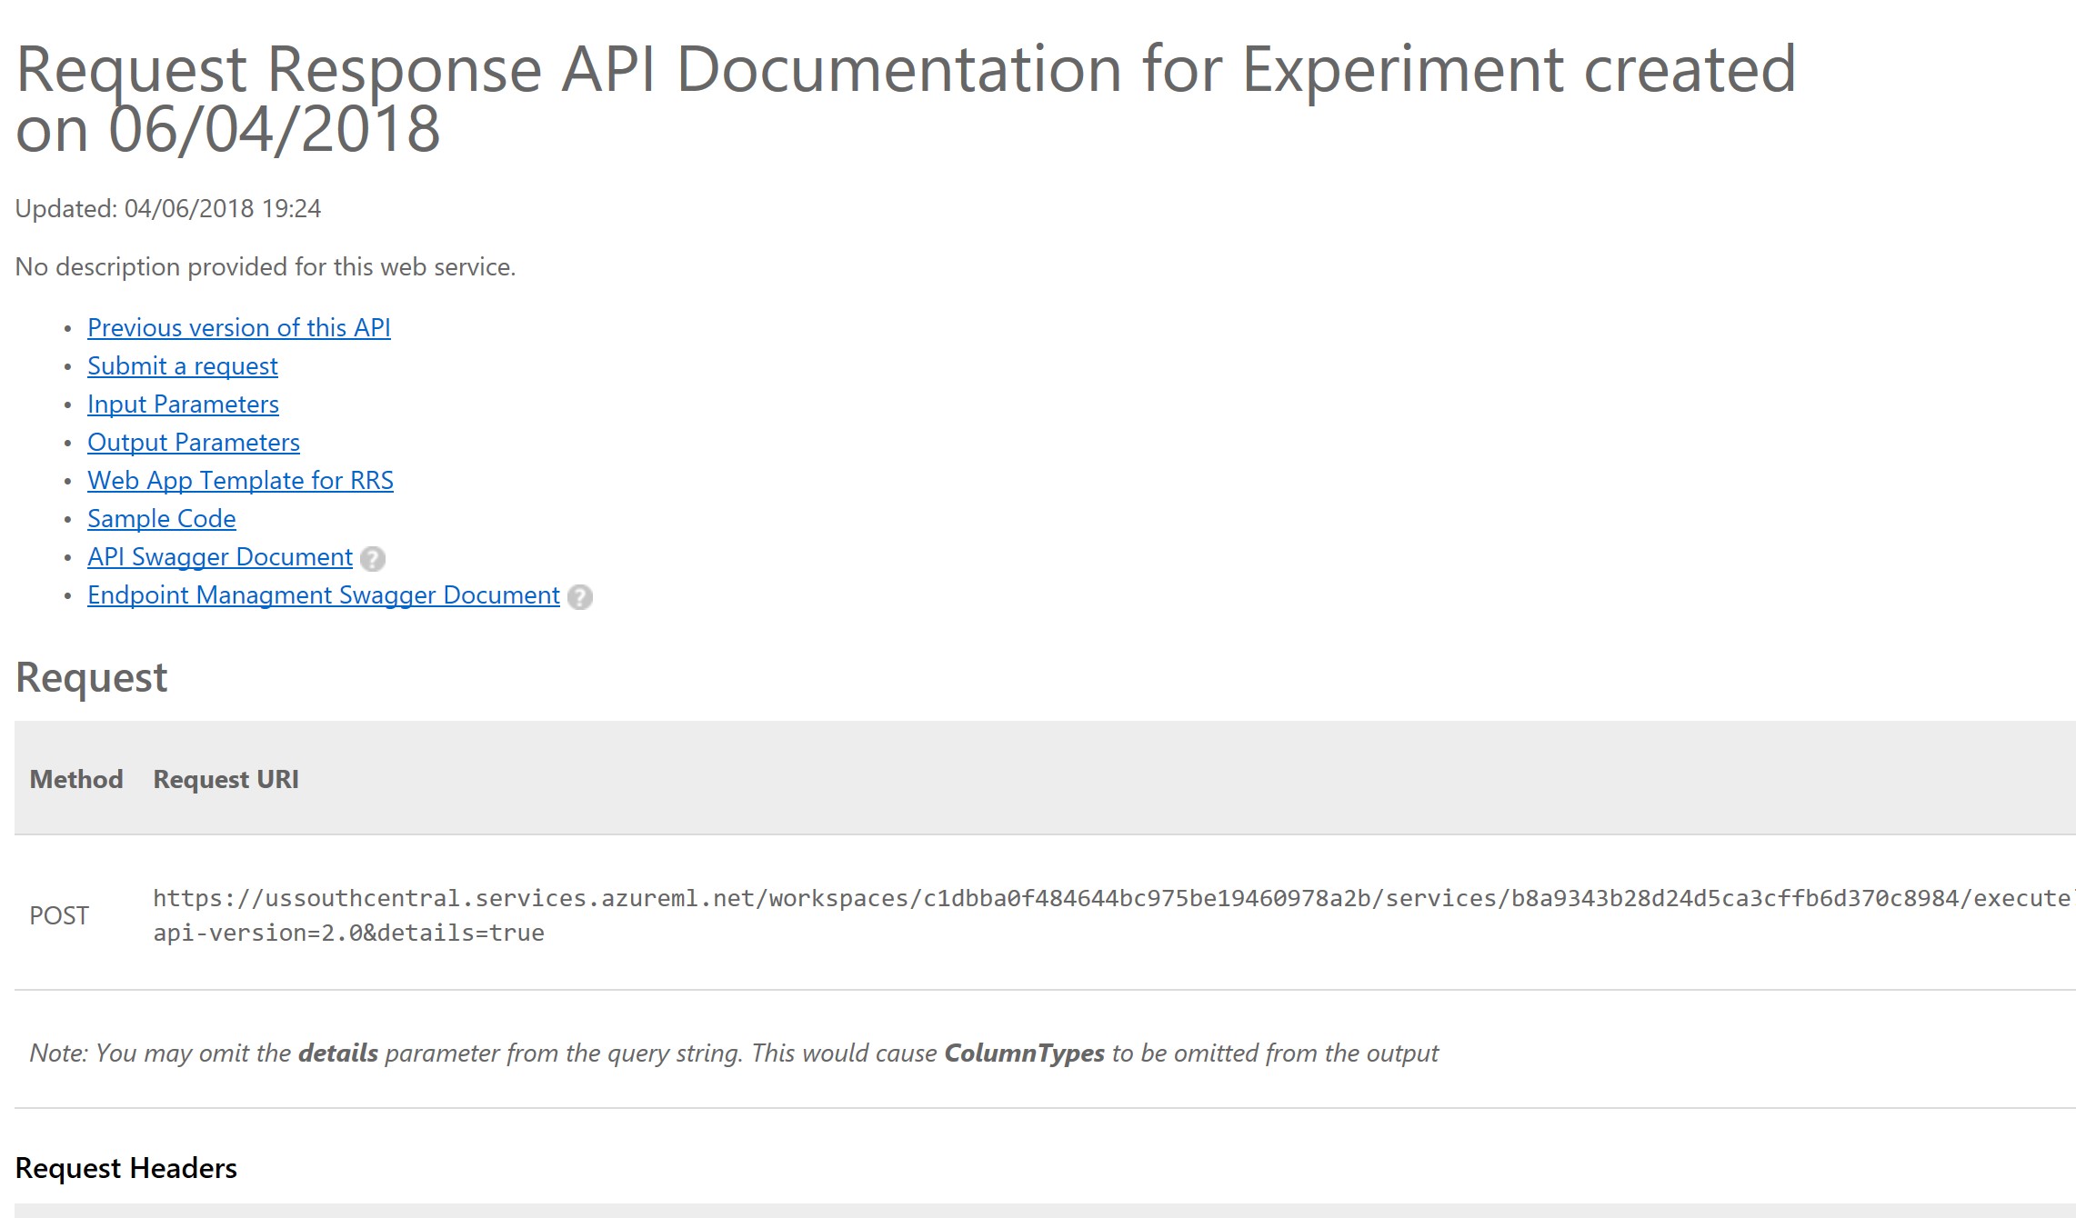
Task: Click the "Submit a request" link
Action: pos(182,366)
